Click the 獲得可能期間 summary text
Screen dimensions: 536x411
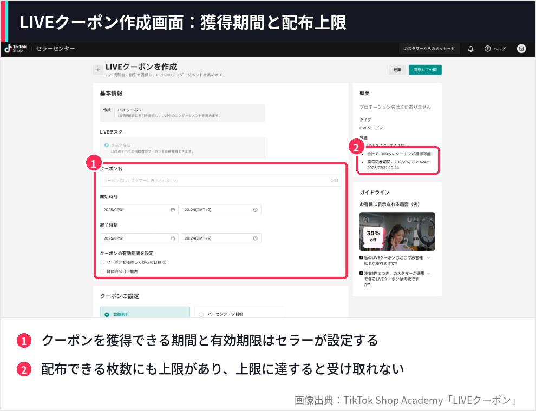(398, 164)
